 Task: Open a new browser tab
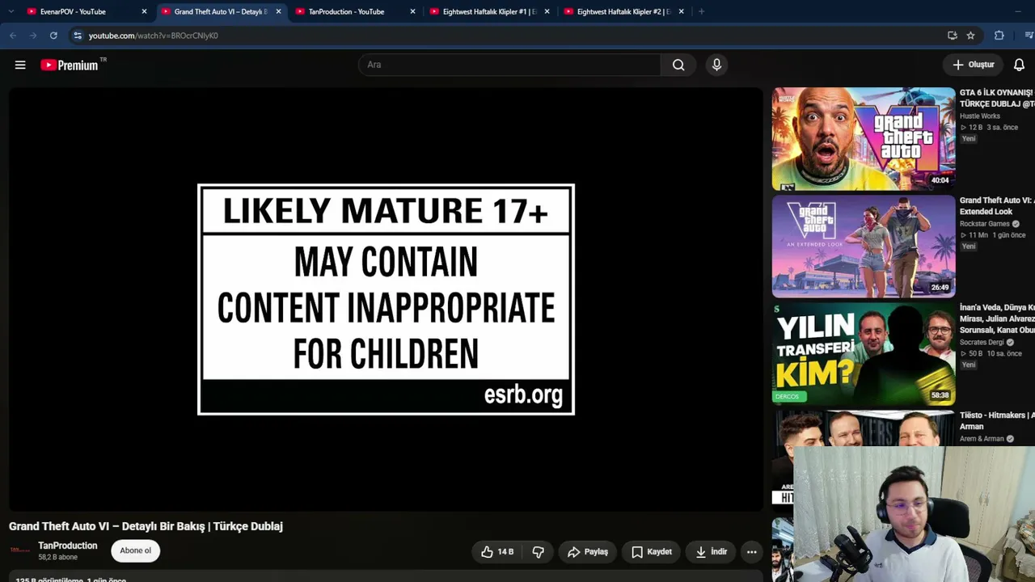pos(701,11)
